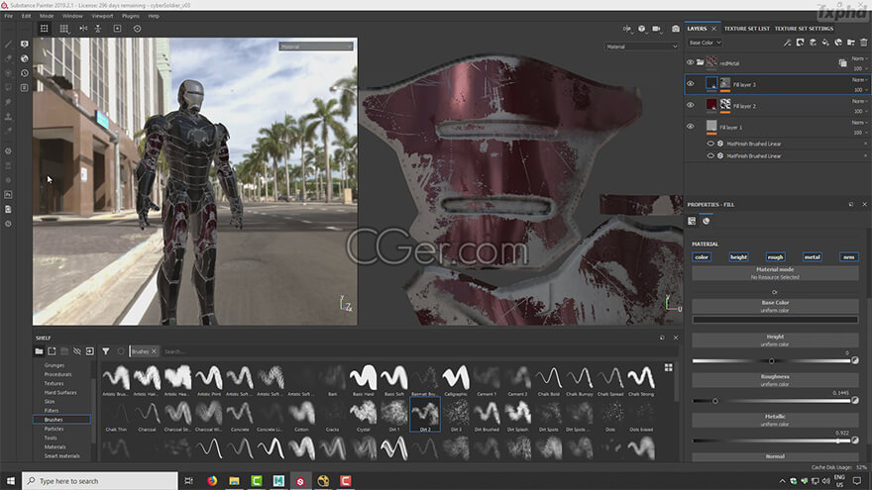Open the Base Color channel dropdown
This screenshot has width=872, height=490.
point(705,43)
